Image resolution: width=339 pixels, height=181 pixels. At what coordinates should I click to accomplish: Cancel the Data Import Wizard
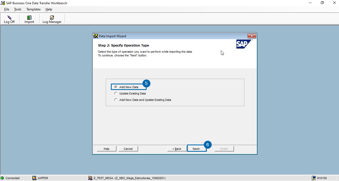[x=128, y=149]
